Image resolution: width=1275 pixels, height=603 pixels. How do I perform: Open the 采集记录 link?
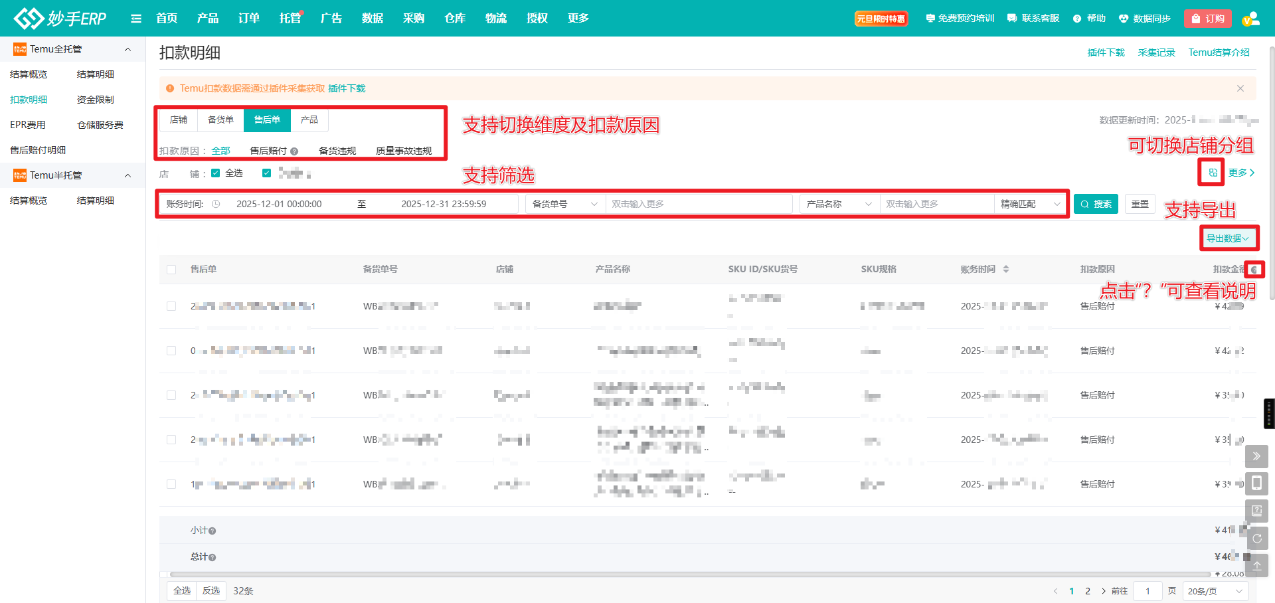pos(1156,52)
